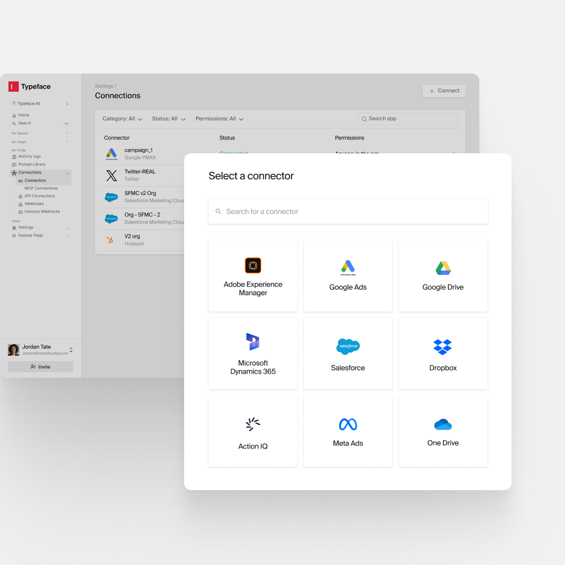Click the Settings breadcrumb link
Screen dimensions: 565x565
coord(104,86)
